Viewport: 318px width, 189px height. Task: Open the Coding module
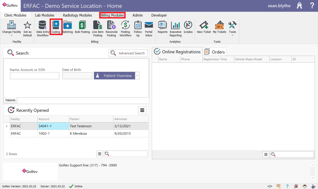[56, 27]
